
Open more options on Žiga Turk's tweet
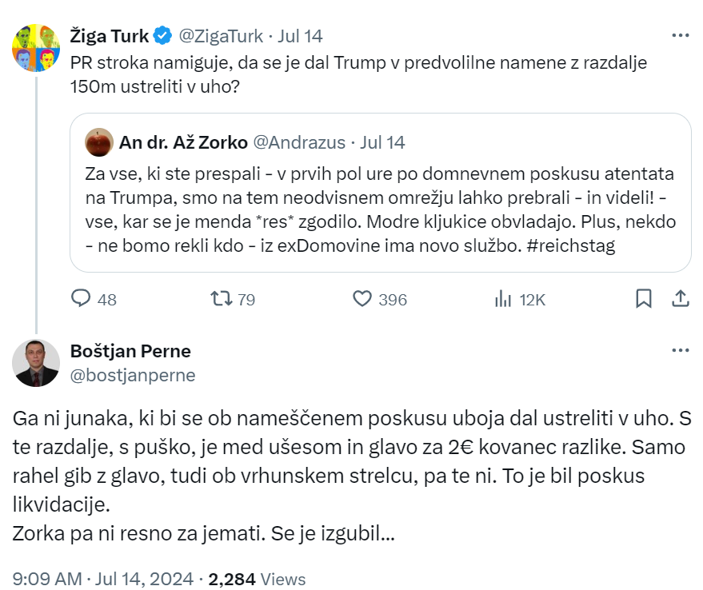(x=680, y=36)
